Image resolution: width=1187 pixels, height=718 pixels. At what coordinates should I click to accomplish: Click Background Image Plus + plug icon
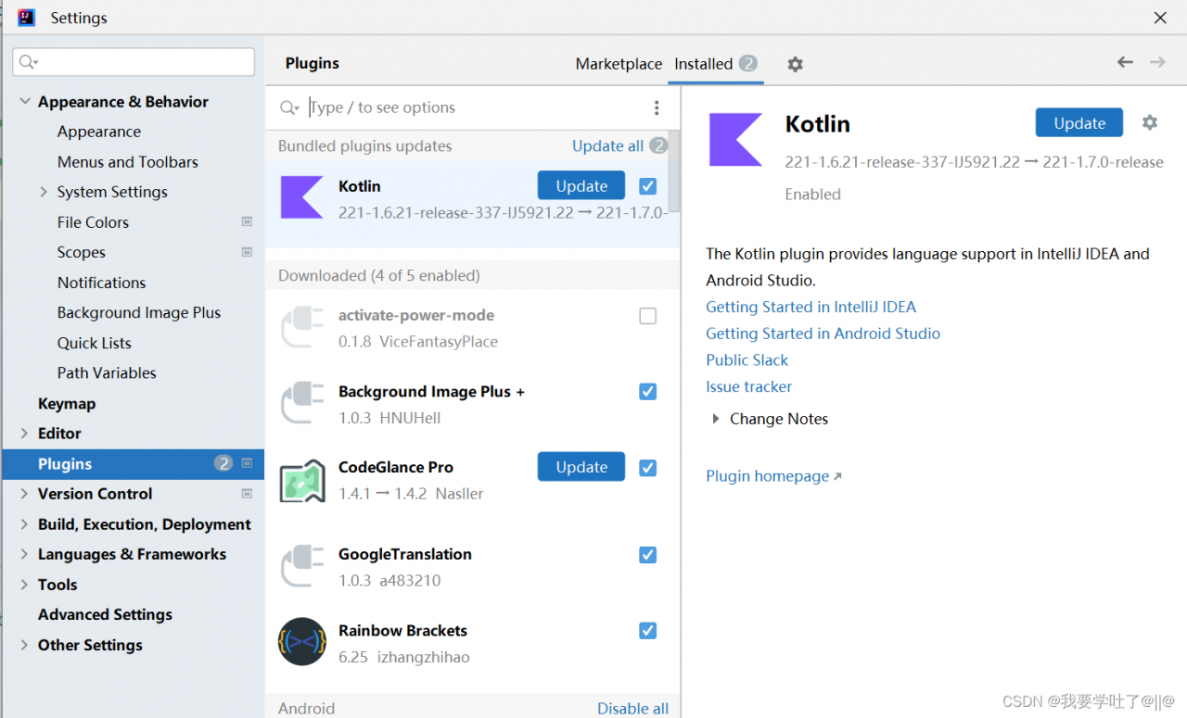click(301, 403)
